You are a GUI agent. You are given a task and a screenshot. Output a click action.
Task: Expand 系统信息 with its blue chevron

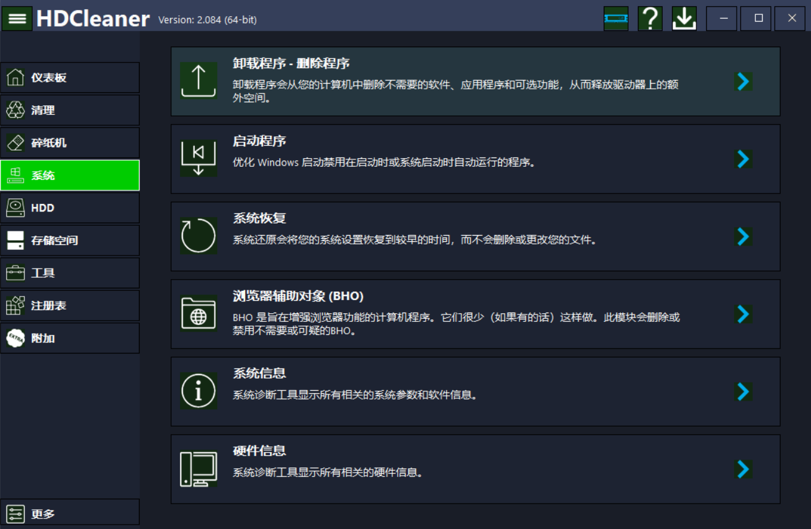(743, 391)
